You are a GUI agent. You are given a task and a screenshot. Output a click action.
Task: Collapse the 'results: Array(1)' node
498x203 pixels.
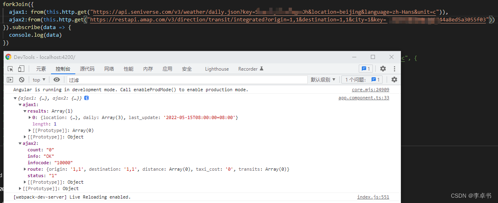(25, 111)
